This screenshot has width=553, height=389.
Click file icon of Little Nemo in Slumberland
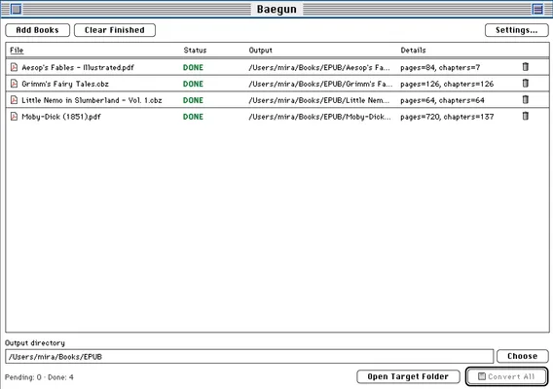tap(14, 100)
